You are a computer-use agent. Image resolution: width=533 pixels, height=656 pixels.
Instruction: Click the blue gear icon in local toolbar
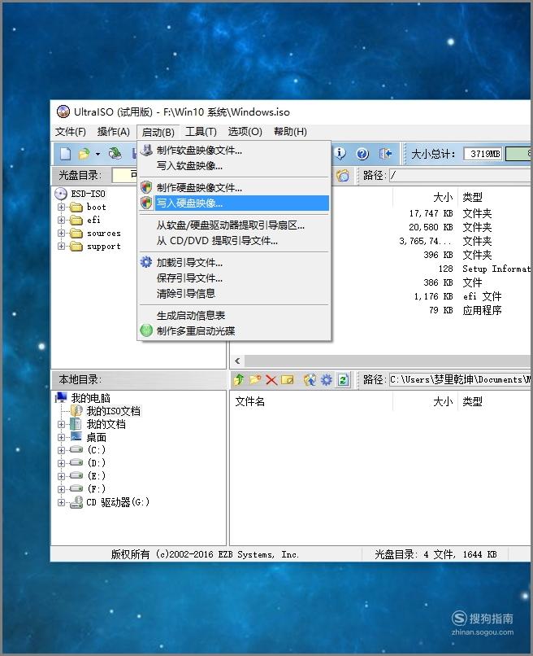[x=327, y=379]
